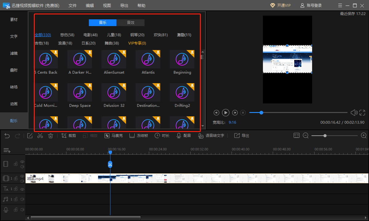The width and height of the screenshot is (369, 221).
Task: Select the 裁剪 crop tool
Action: [x=69, y=136]
